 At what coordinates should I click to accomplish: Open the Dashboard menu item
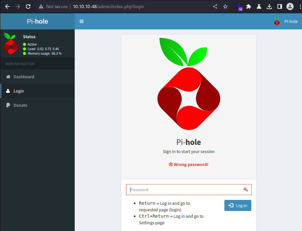coord(38,77)
